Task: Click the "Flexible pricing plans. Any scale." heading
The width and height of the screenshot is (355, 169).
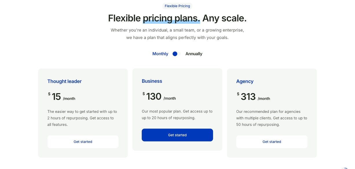Action: pos(177,18)
